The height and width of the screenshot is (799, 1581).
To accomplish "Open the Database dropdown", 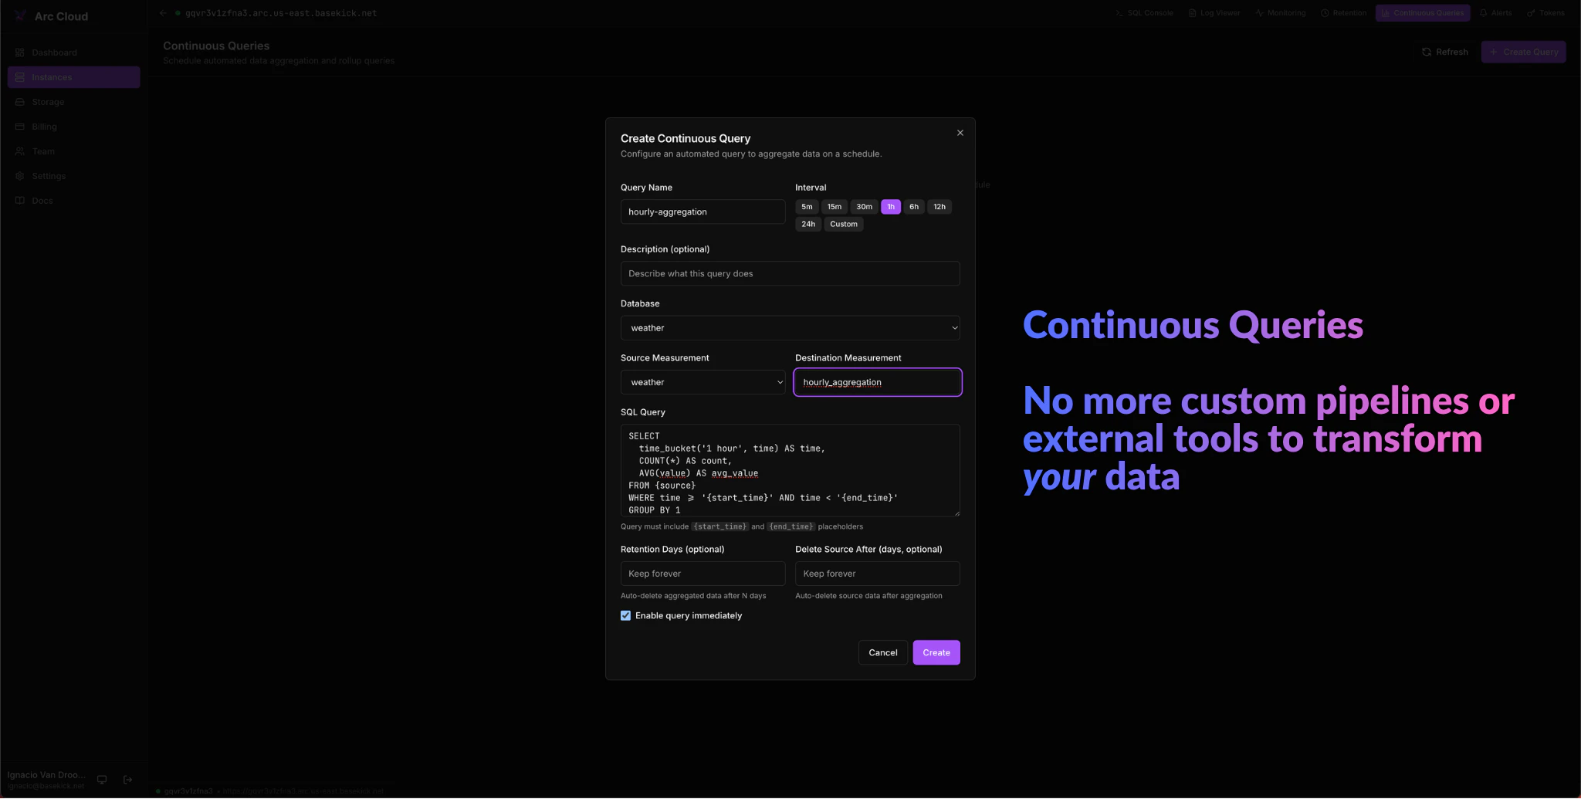I will pos(790,328).
